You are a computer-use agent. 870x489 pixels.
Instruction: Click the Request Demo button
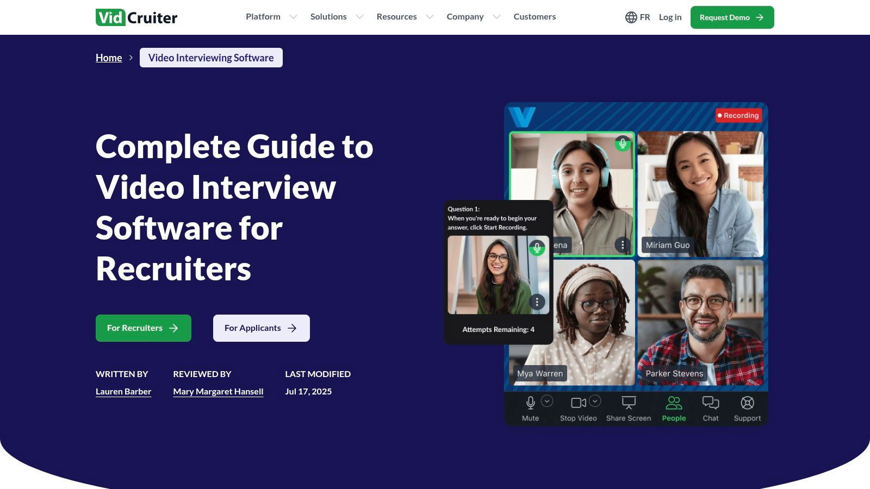pyautogui.click(x=732, y=17)
